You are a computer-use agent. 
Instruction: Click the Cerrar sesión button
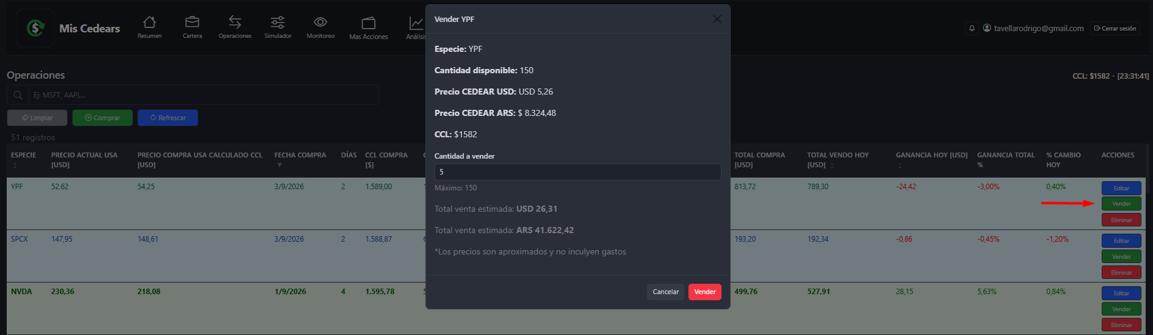tap(1115, 29)
